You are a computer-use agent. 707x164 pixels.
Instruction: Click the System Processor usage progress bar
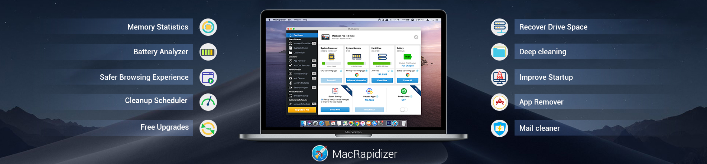[x=331, y=63]
